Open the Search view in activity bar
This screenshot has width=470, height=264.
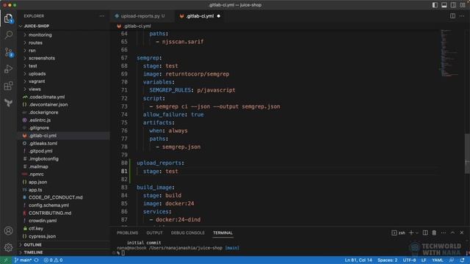tap(8, 34)
